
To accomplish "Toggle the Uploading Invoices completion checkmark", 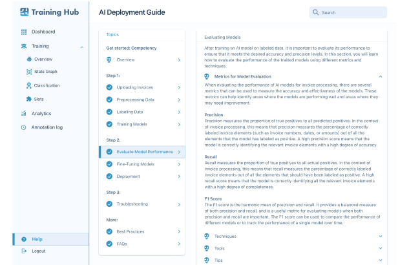I will coord(109,87).
